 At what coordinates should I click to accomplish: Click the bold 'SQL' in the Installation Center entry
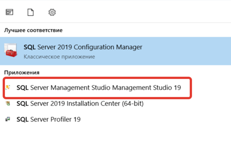pos(22,104)
